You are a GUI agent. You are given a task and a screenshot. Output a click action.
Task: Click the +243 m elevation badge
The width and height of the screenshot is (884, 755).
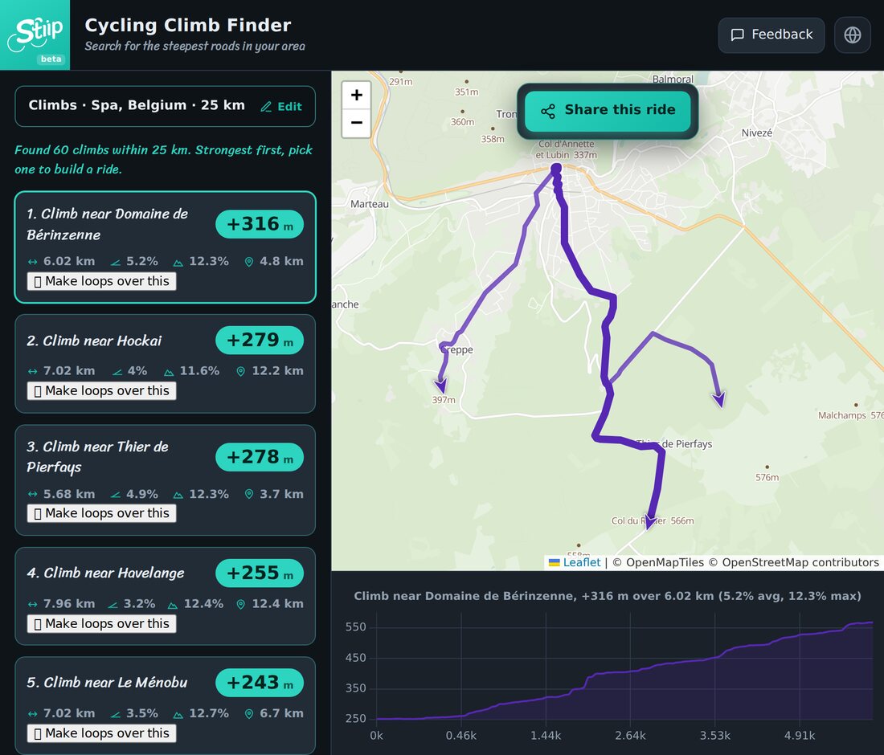click(x=260, y=683)
